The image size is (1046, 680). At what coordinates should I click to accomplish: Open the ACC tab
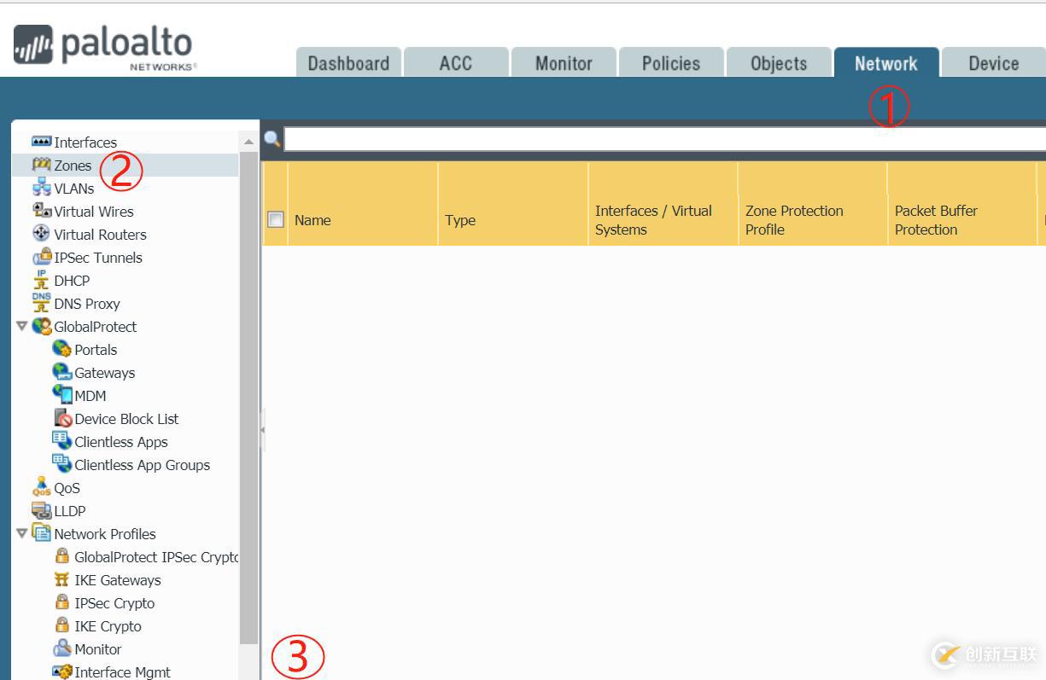456,63
